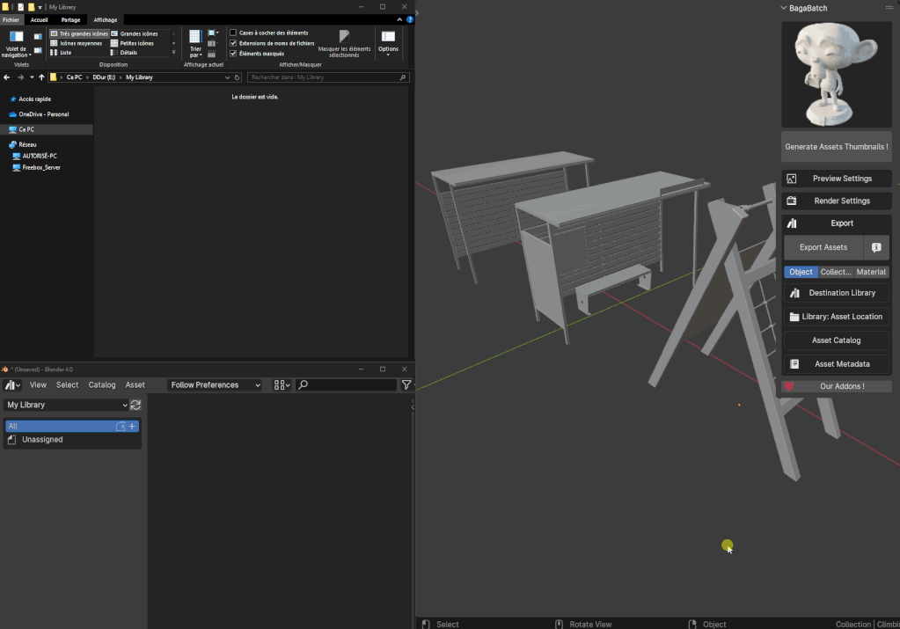This screenshot has height=629, width=900.
Task: Go forward in File Explorer
Action: (20, 77)
